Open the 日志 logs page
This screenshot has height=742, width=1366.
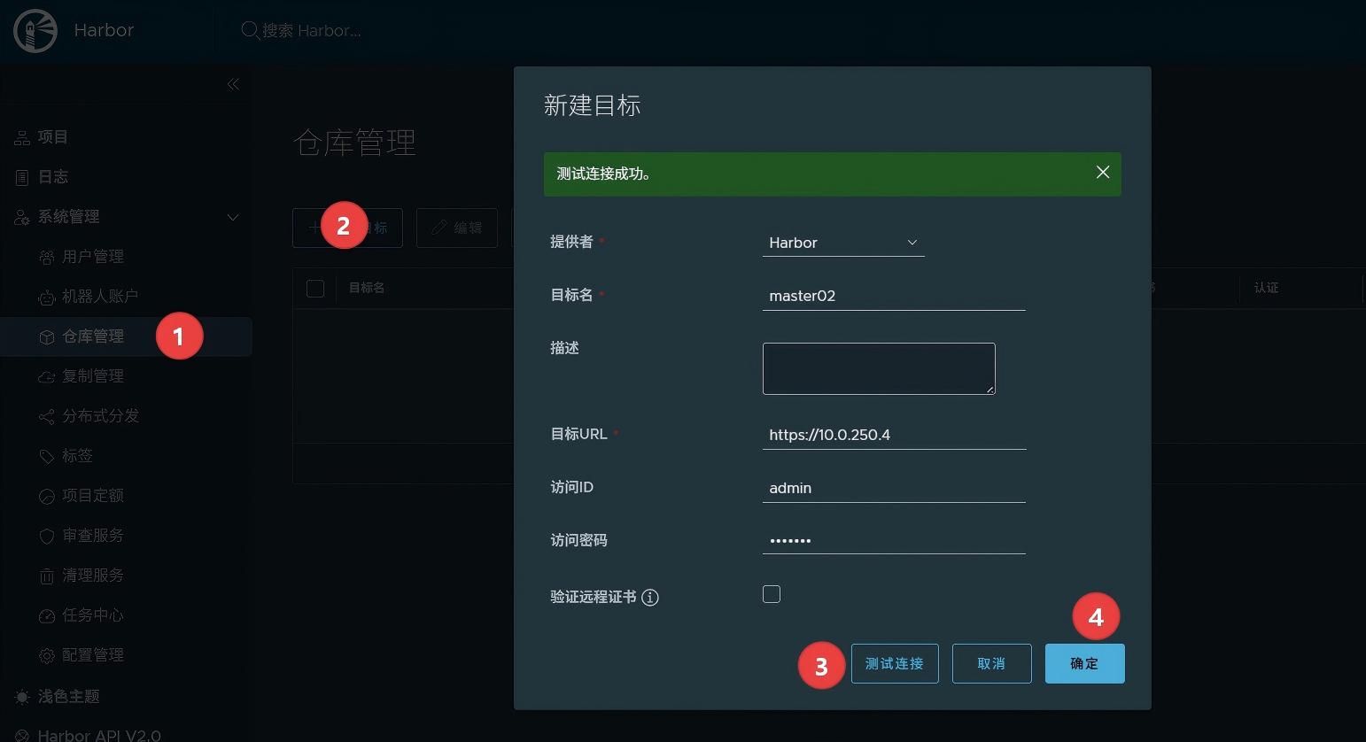pos(53,176)
